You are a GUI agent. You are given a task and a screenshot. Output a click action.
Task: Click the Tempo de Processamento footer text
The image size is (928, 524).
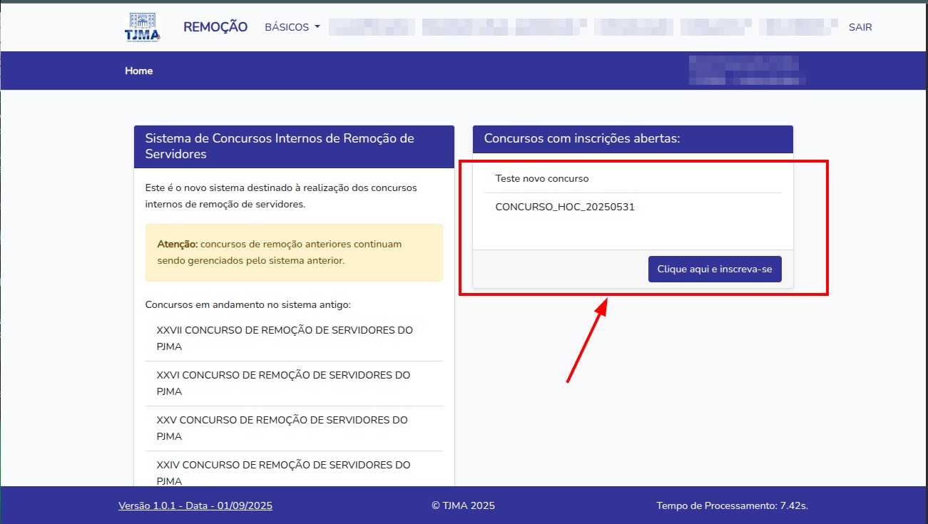click(x=731, y=505)
